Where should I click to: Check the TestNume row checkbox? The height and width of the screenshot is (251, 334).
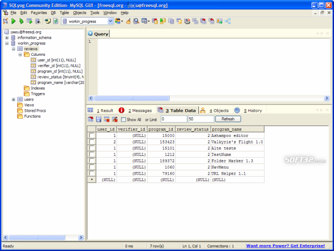point(92,154)
